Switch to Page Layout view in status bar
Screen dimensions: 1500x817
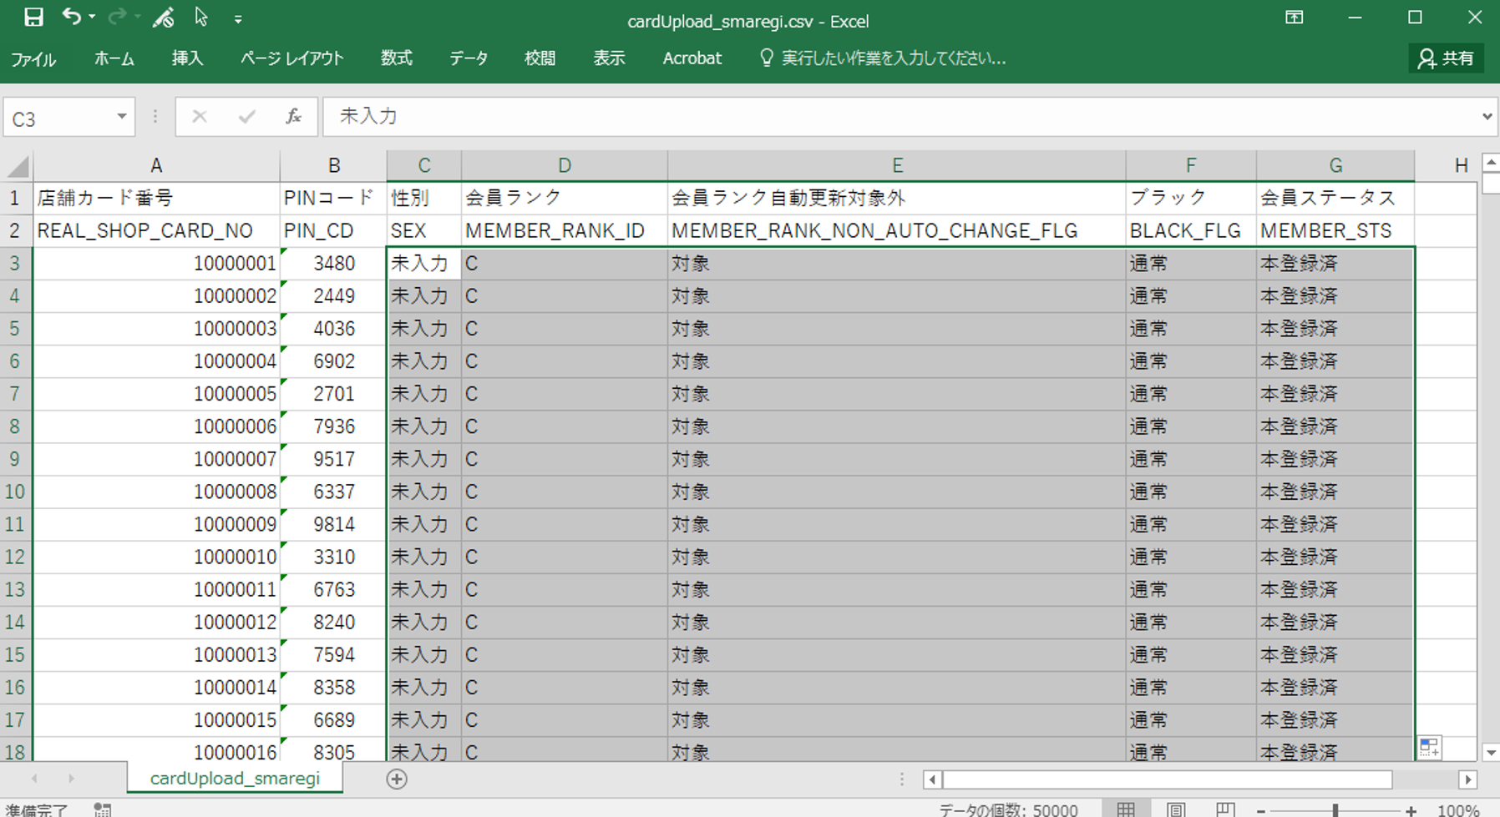point(1175,809)
